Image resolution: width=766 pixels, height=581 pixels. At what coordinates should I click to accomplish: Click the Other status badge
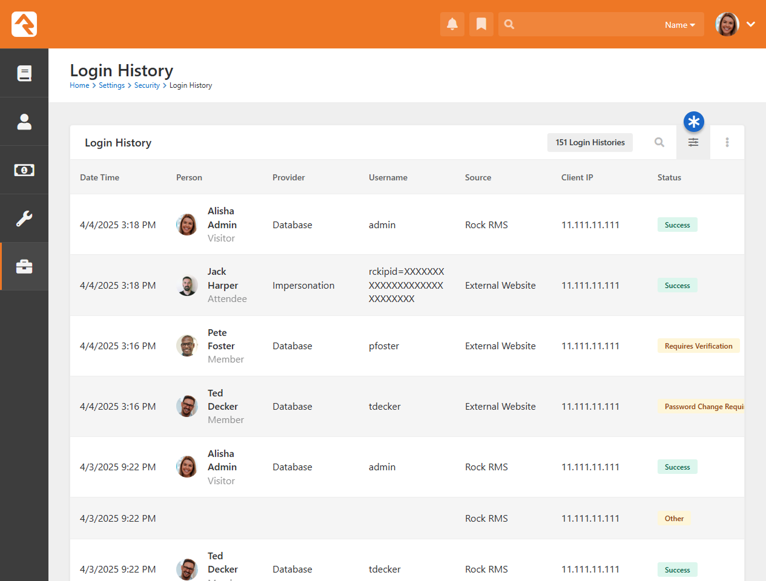pos(674,519)
